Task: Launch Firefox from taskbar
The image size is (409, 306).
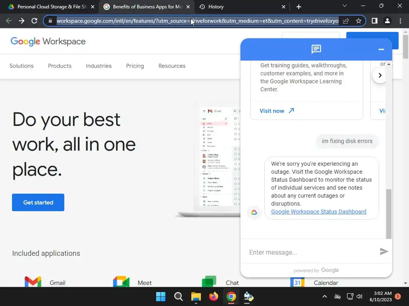Action: [x=214, y=296]
